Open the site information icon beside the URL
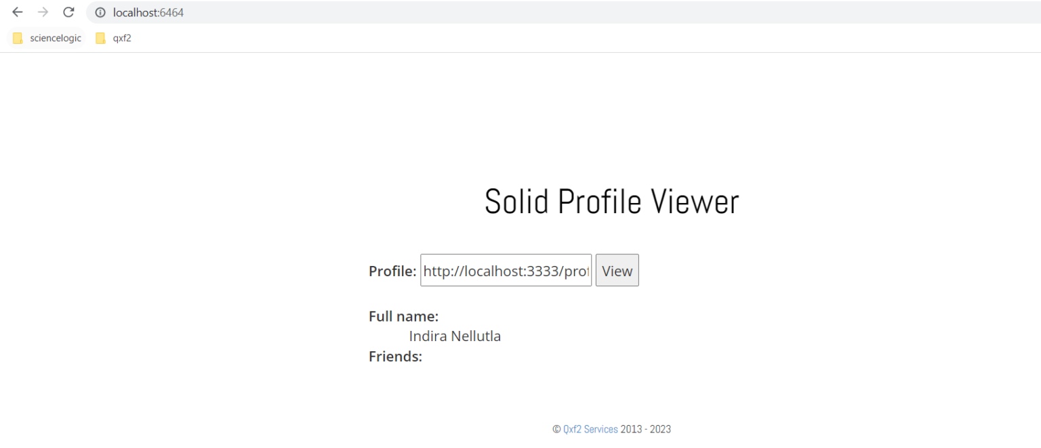The width and height of the screenshot is (1041, 448). tap(100, 12)
